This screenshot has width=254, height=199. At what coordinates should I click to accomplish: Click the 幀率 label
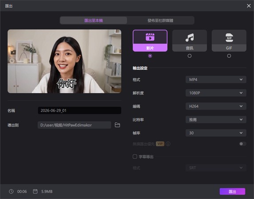pyautogui.click(x=137, y=133)
